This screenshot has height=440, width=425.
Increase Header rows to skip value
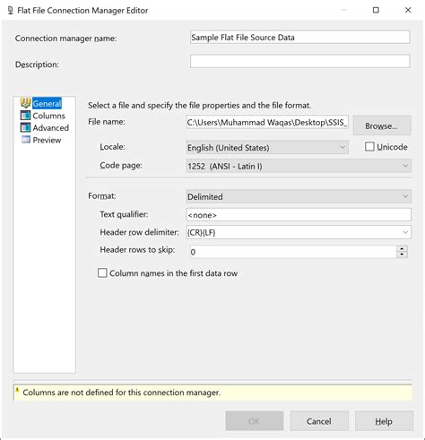pyautogui.click(x=402, y=248)
